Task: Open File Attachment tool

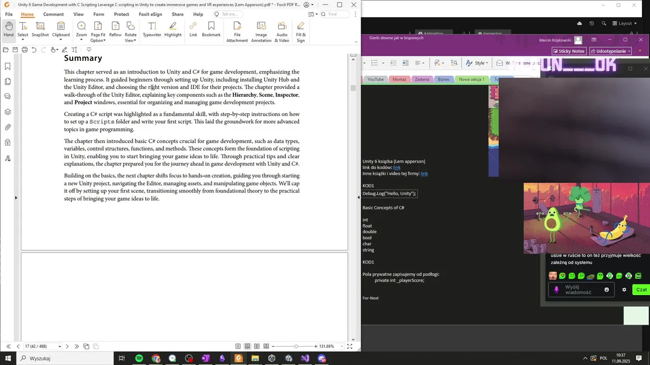Action: pyautogui.click(x=237, y=32)
